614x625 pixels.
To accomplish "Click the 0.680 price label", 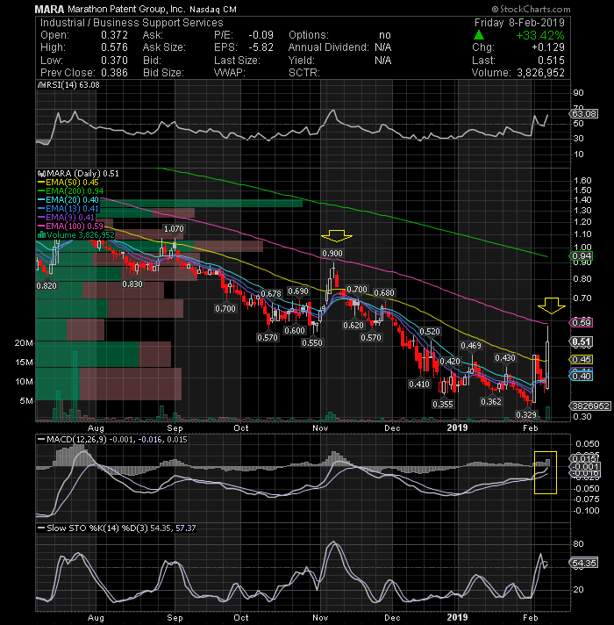I will tap(384, 293).
